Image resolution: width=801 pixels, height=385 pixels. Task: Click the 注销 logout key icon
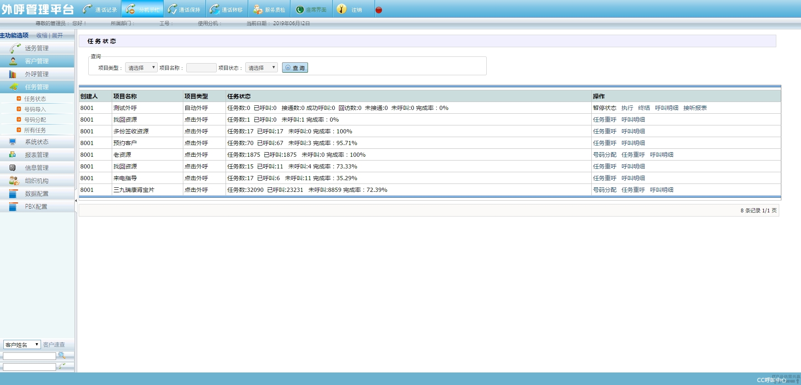click(341, 9)
